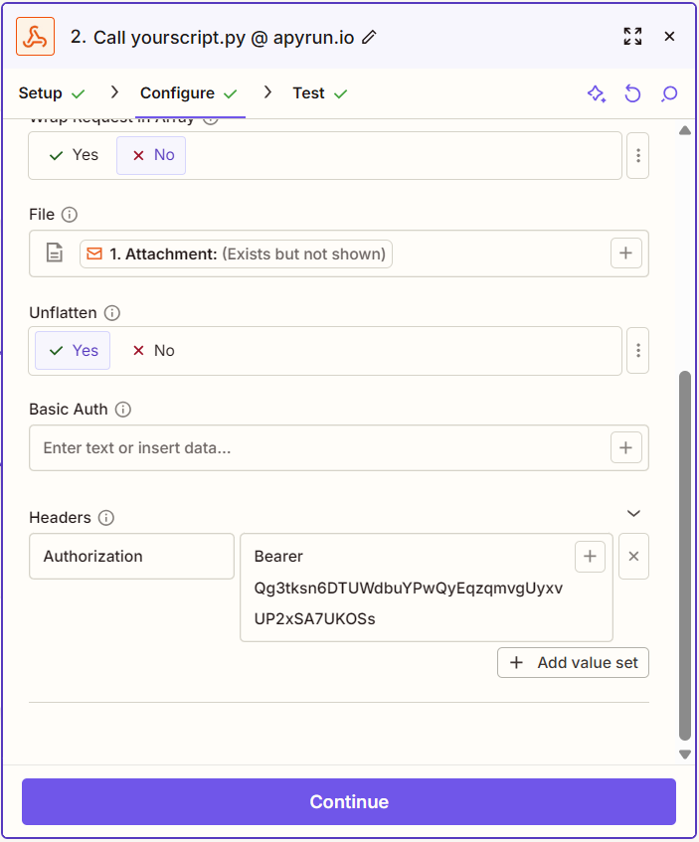This screenshot has height=842, width=699.
Task: Open the field search icon
Action: pos(669,93)
